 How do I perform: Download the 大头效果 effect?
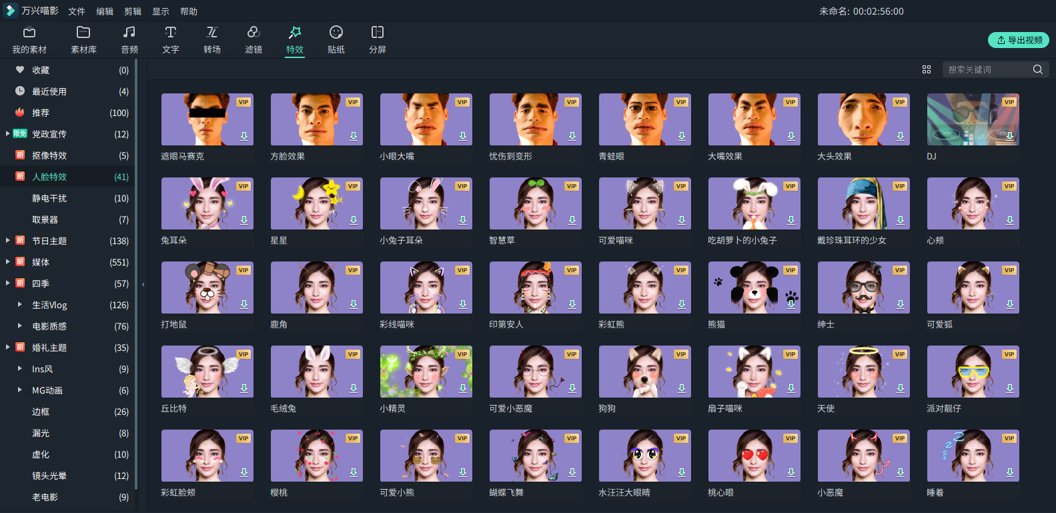(901, 136)
